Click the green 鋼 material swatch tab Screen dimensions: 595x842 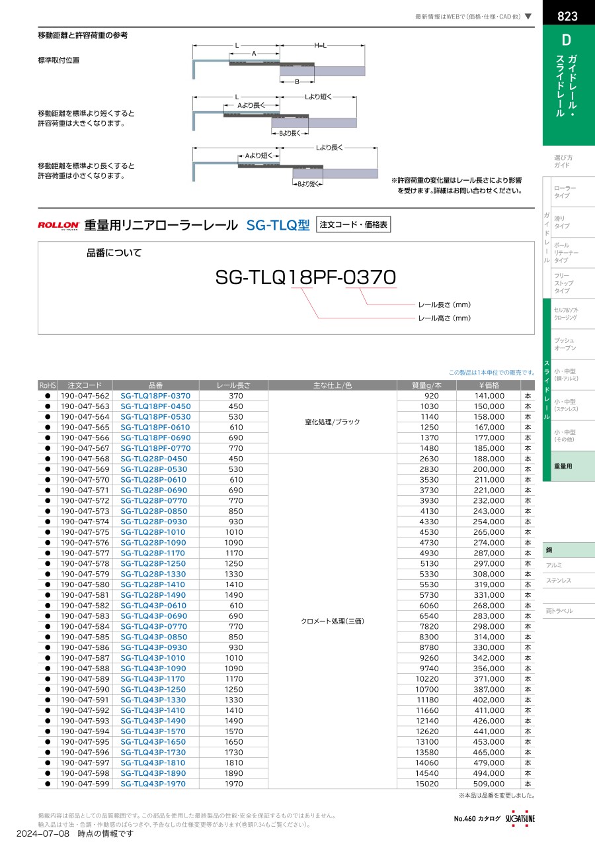tap(567, 550)
